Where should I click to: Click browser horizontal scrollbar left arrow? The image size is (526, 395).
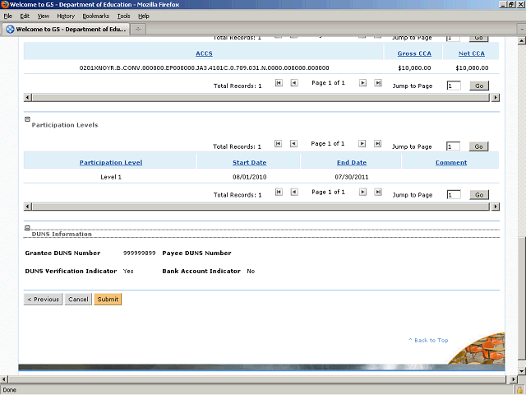pyautogui.click(x=3, y=379)
